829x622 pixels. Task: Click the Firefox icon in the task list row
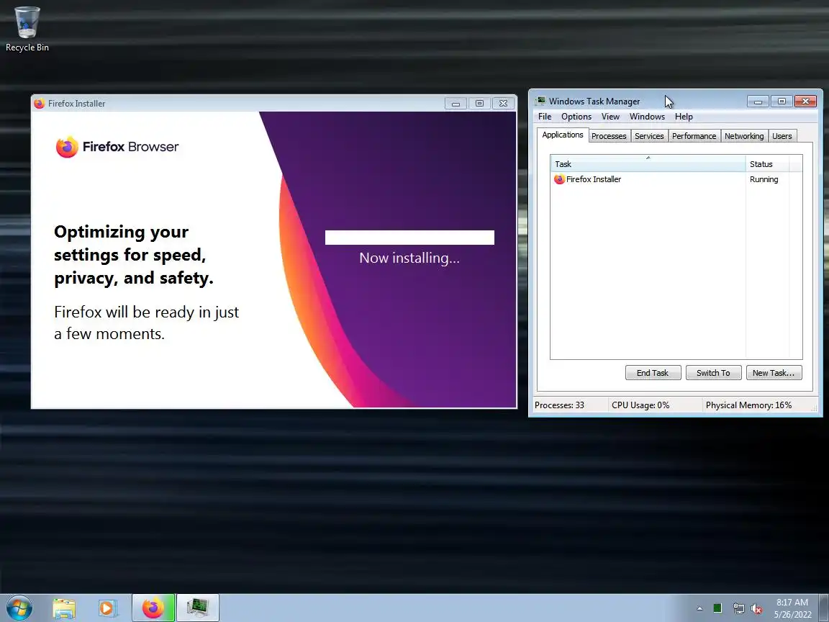(x=559, y=179)
